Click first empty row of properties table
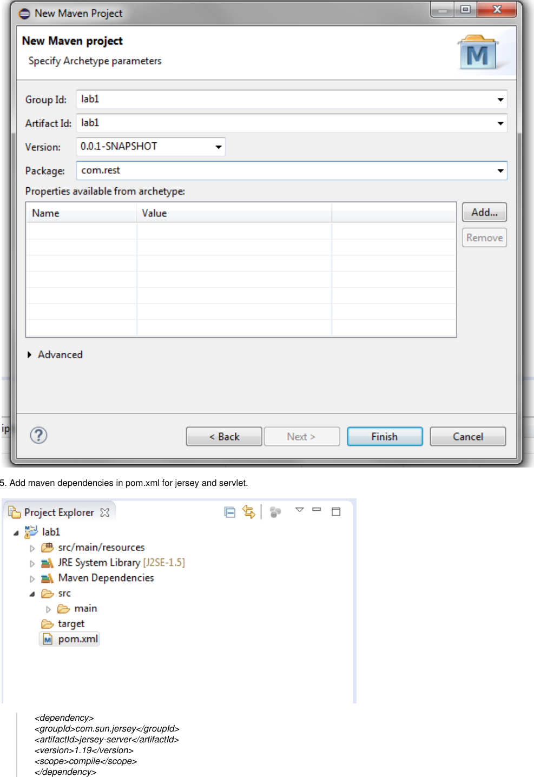The image size is (534, 777). (x=241, y=231)
